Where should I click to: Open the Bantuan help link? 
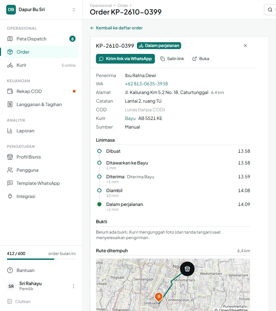pyautogui.click(x=41, y=270)
